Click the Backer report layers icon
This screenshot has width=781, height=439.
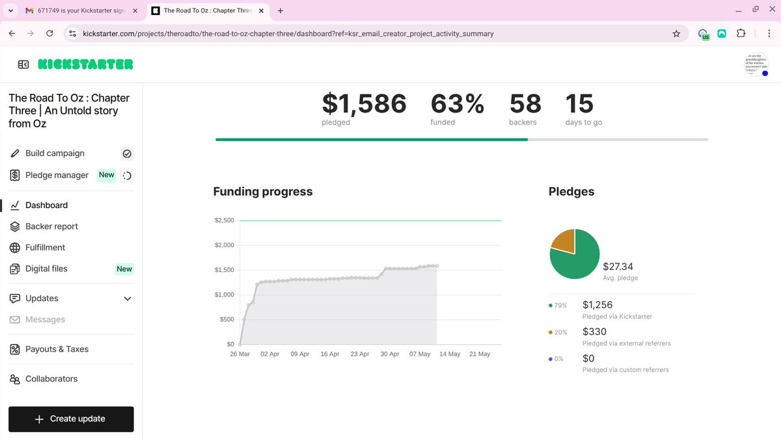pos(14,226)
